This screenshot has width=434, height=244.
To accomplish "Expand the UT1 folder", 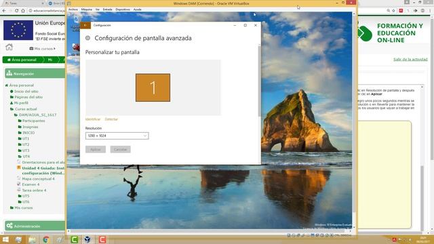I will tap(26, 138).
